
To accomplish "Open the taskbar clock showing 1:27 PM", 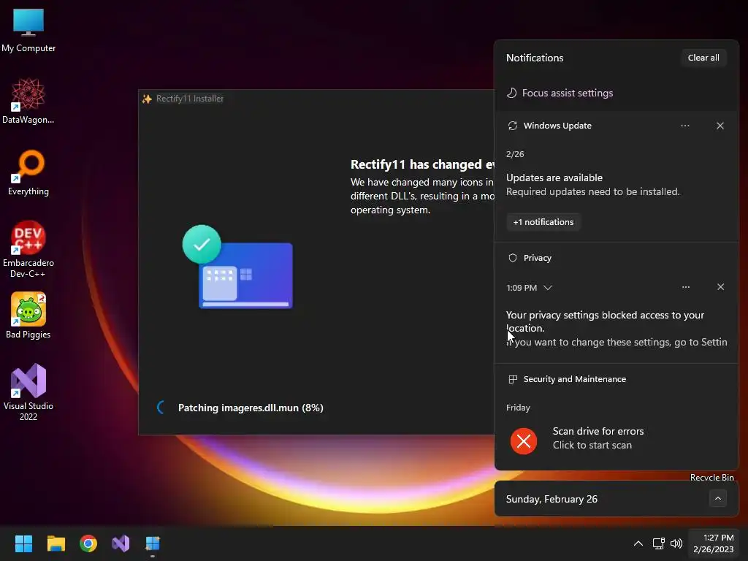I will click(x=714, y=543).
